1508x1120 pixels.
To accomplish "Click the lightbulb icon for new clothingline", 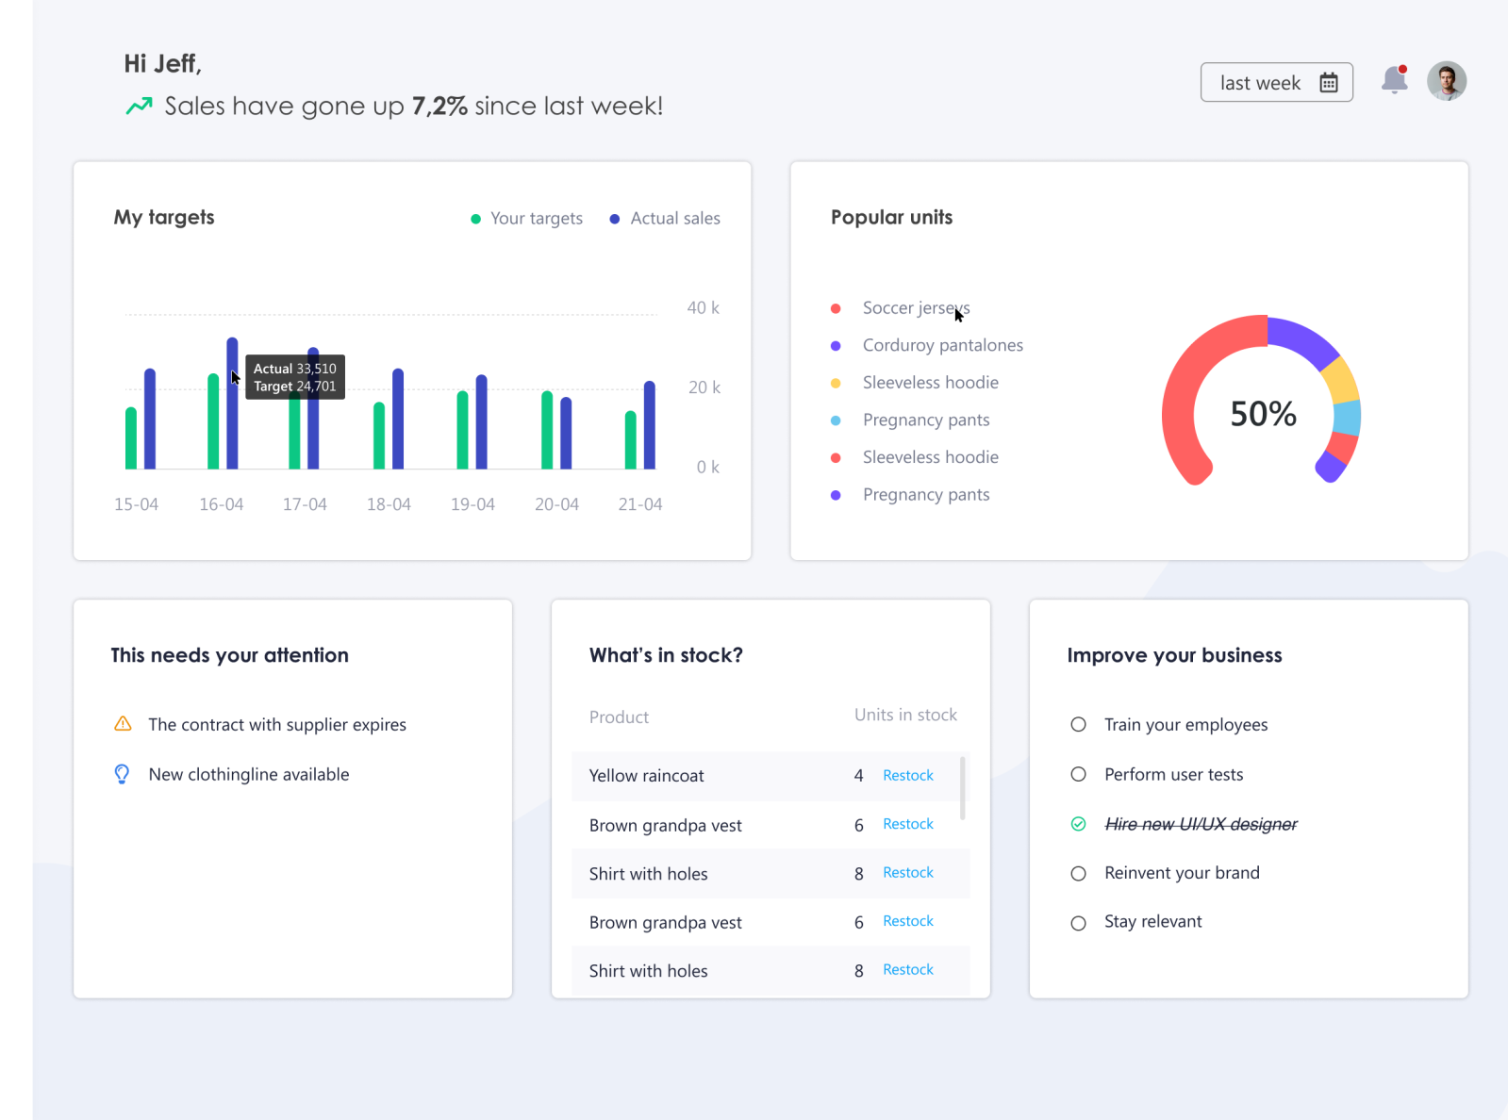I will (123, 774).
